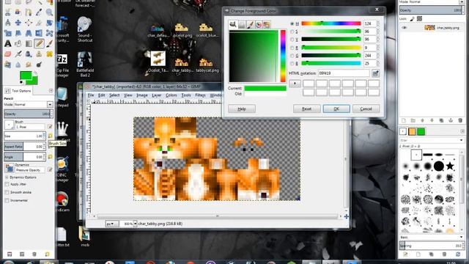Select the Scissors Select tool in toolbox
This screenshot has height=264, width=469.
coord(8,12)
